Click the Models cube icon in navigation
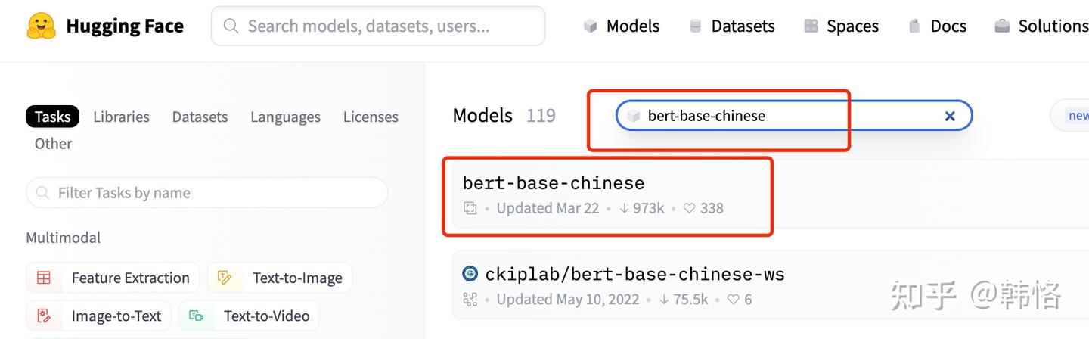The image size is (1089, 339). click(x=591, y=26)
